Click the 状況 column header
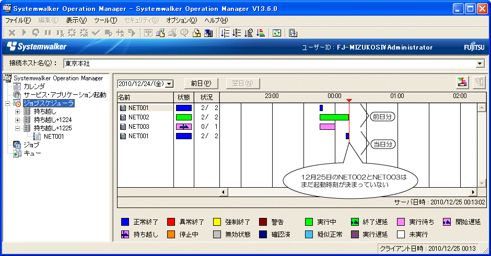The width and height of the screenshot is (491, 256). click(x=207, y=97)
